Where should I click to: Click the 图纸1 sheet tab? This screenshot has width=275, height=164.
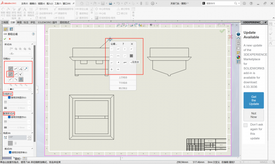17,159
